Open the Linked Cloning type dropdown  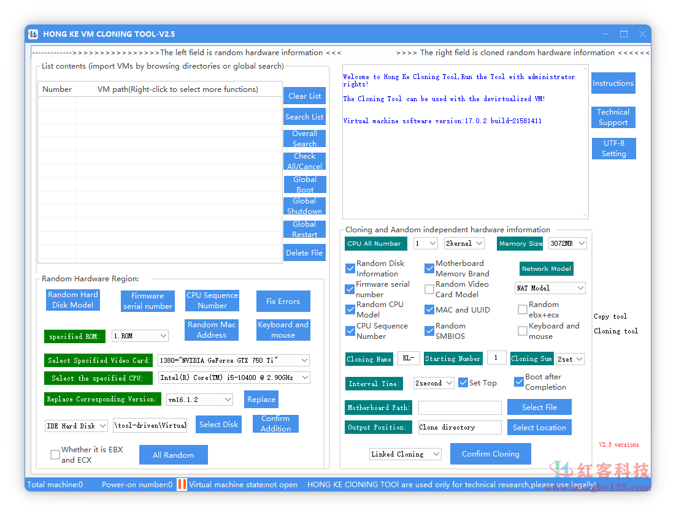pos(405,454)
